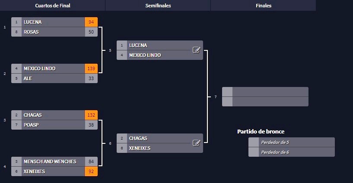
Task: Click the empty top finals slot
Action: [x=270, y=92]
